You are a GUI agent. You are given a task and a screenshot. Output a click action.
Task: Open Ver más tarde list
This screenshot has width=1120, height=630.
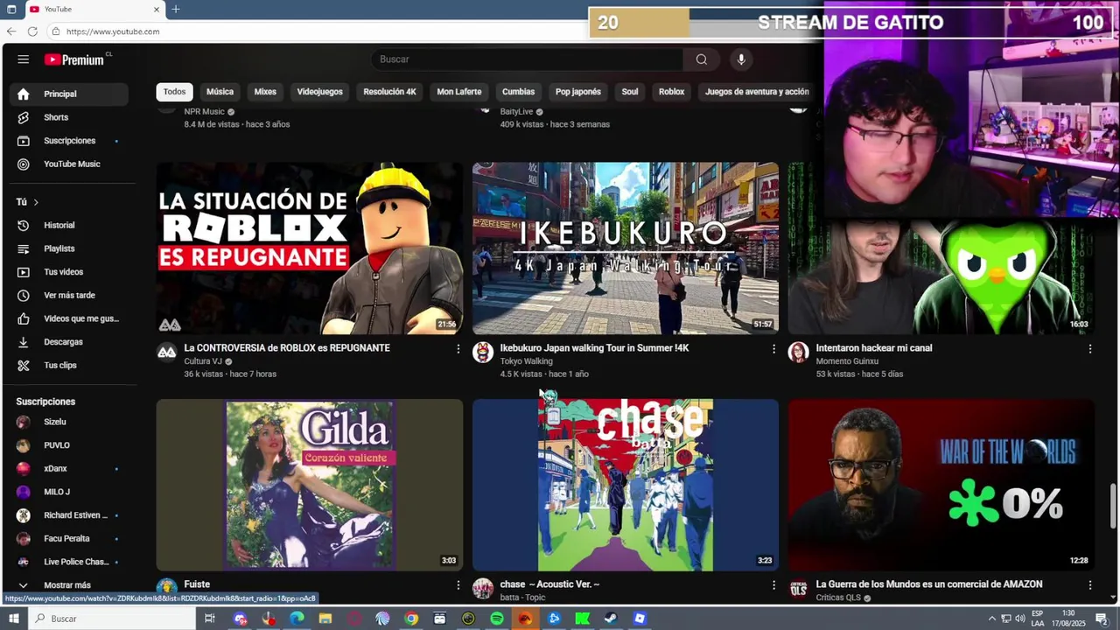tap(70, 295)
